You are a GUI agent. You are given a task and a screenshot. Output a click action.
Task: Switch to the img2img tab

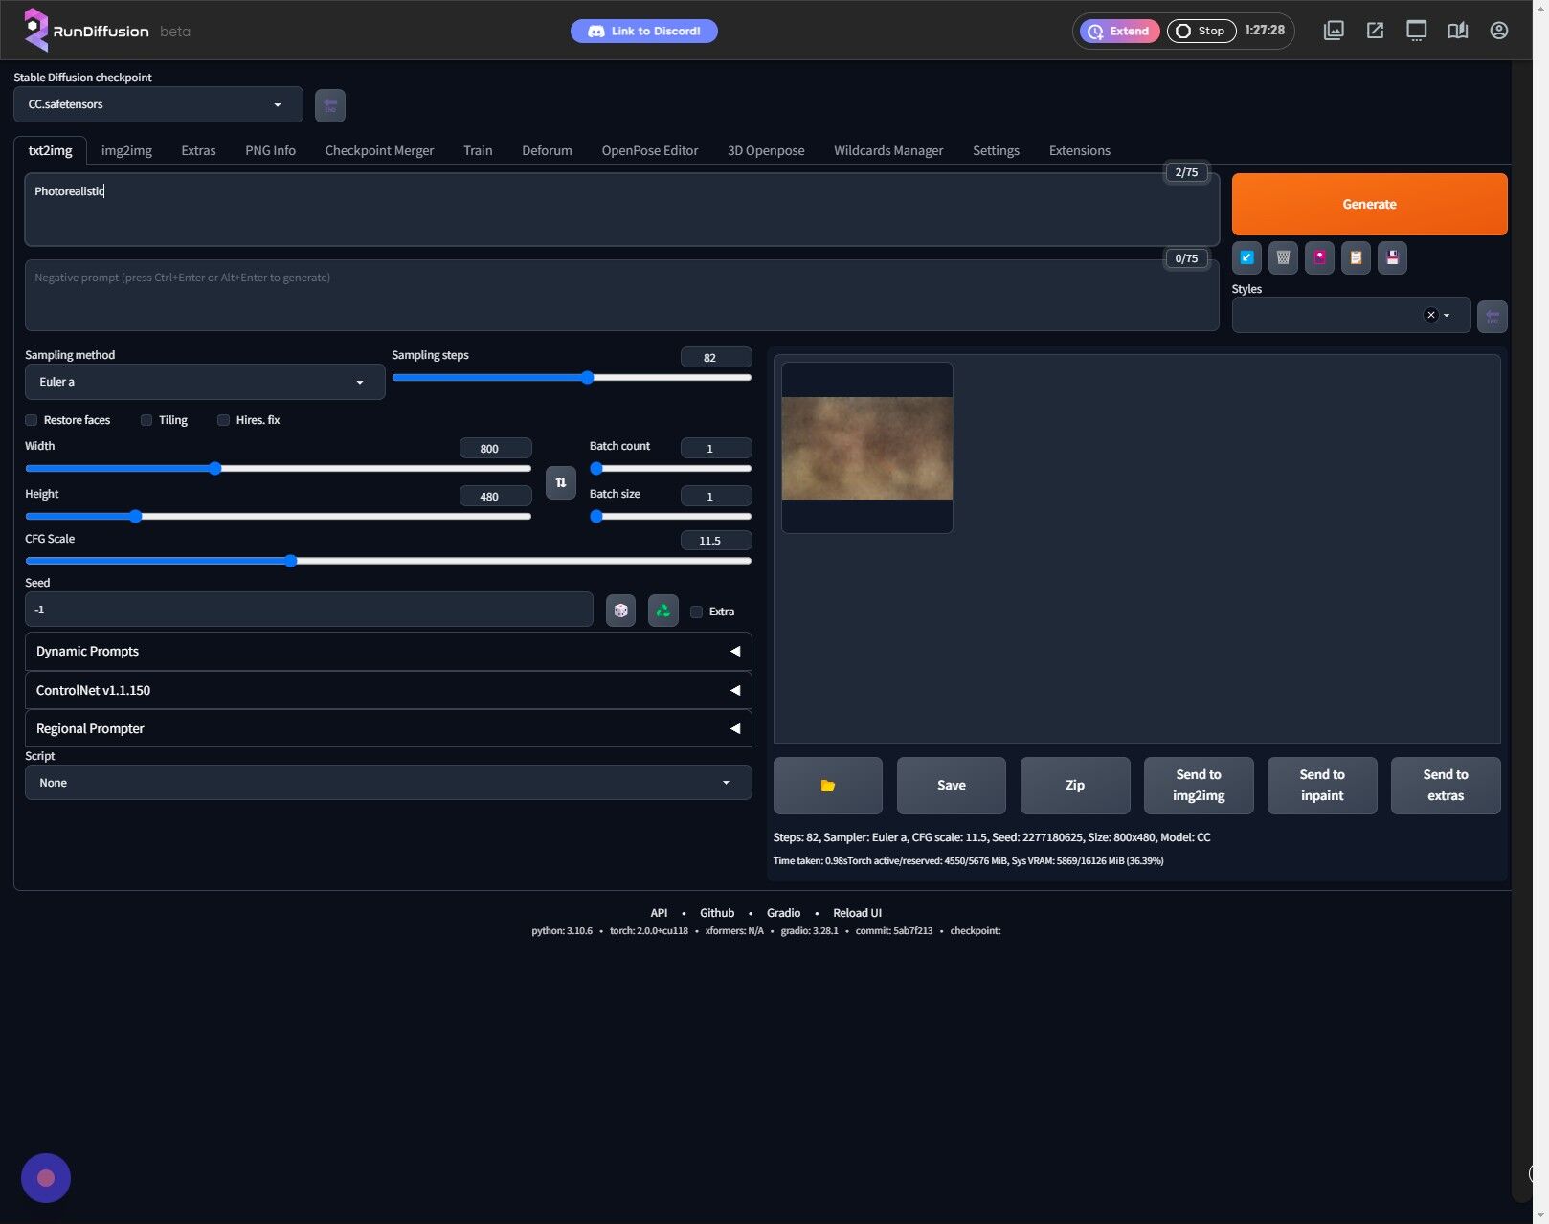pyautogui.click(x=126, y=150)
